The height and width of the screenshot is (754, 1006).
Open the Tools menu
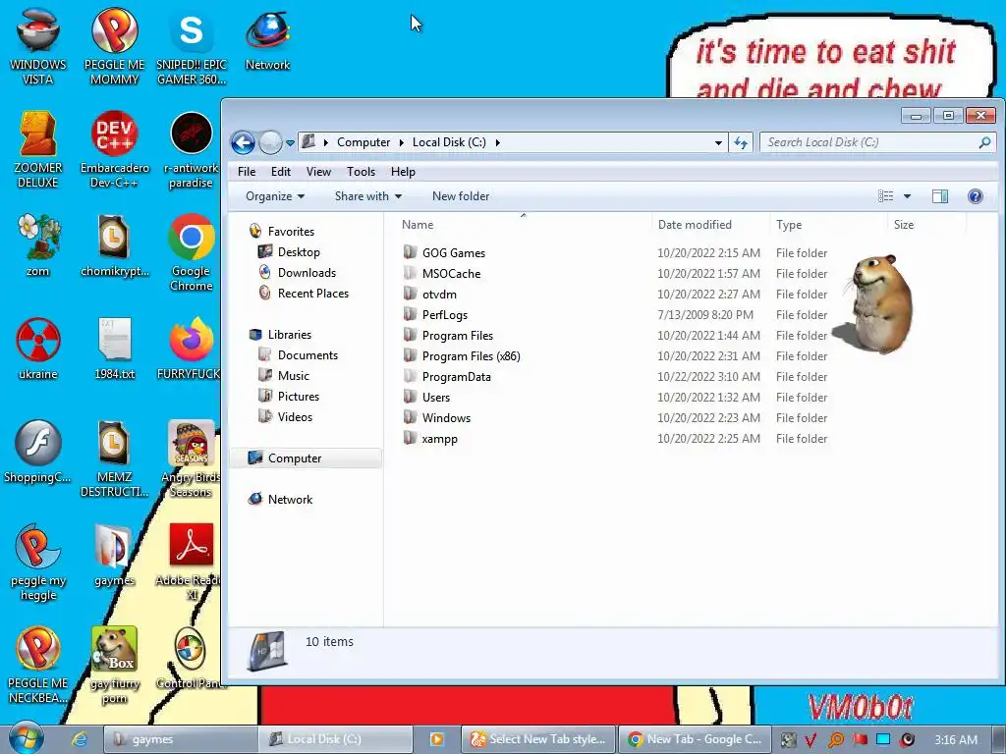(361, 171)
